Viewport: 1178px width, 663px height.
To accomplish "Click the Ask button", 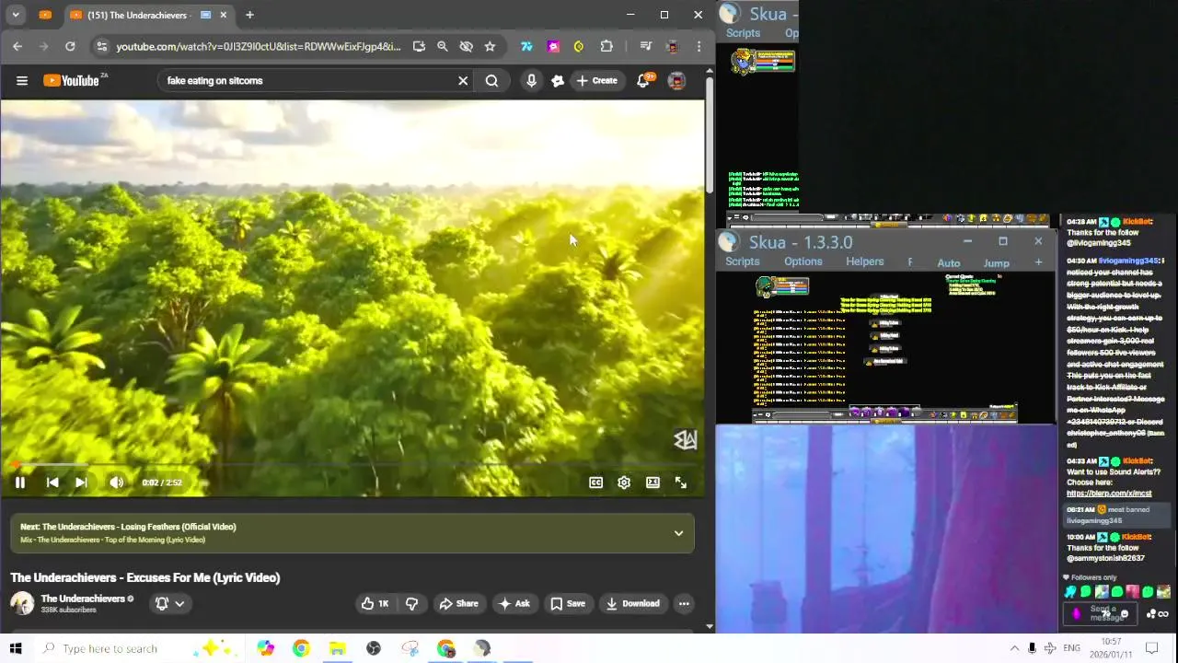I will coord(514,604).
